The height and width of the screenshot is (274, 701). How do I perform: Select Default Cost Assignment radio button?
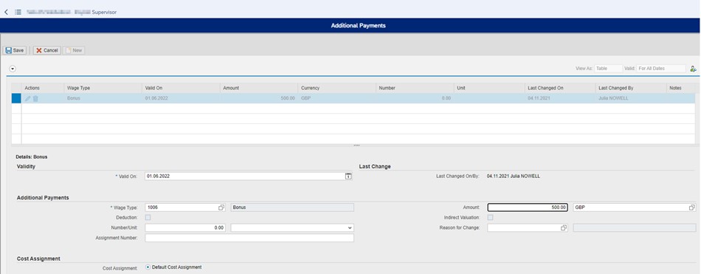coord(148,267)
